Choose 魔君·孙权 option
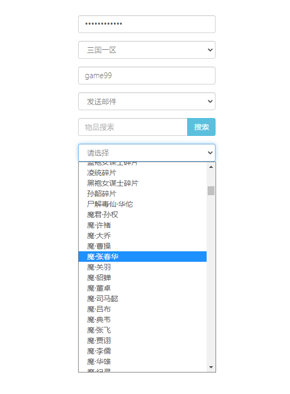The image size is (290, 394). (142, 215)
